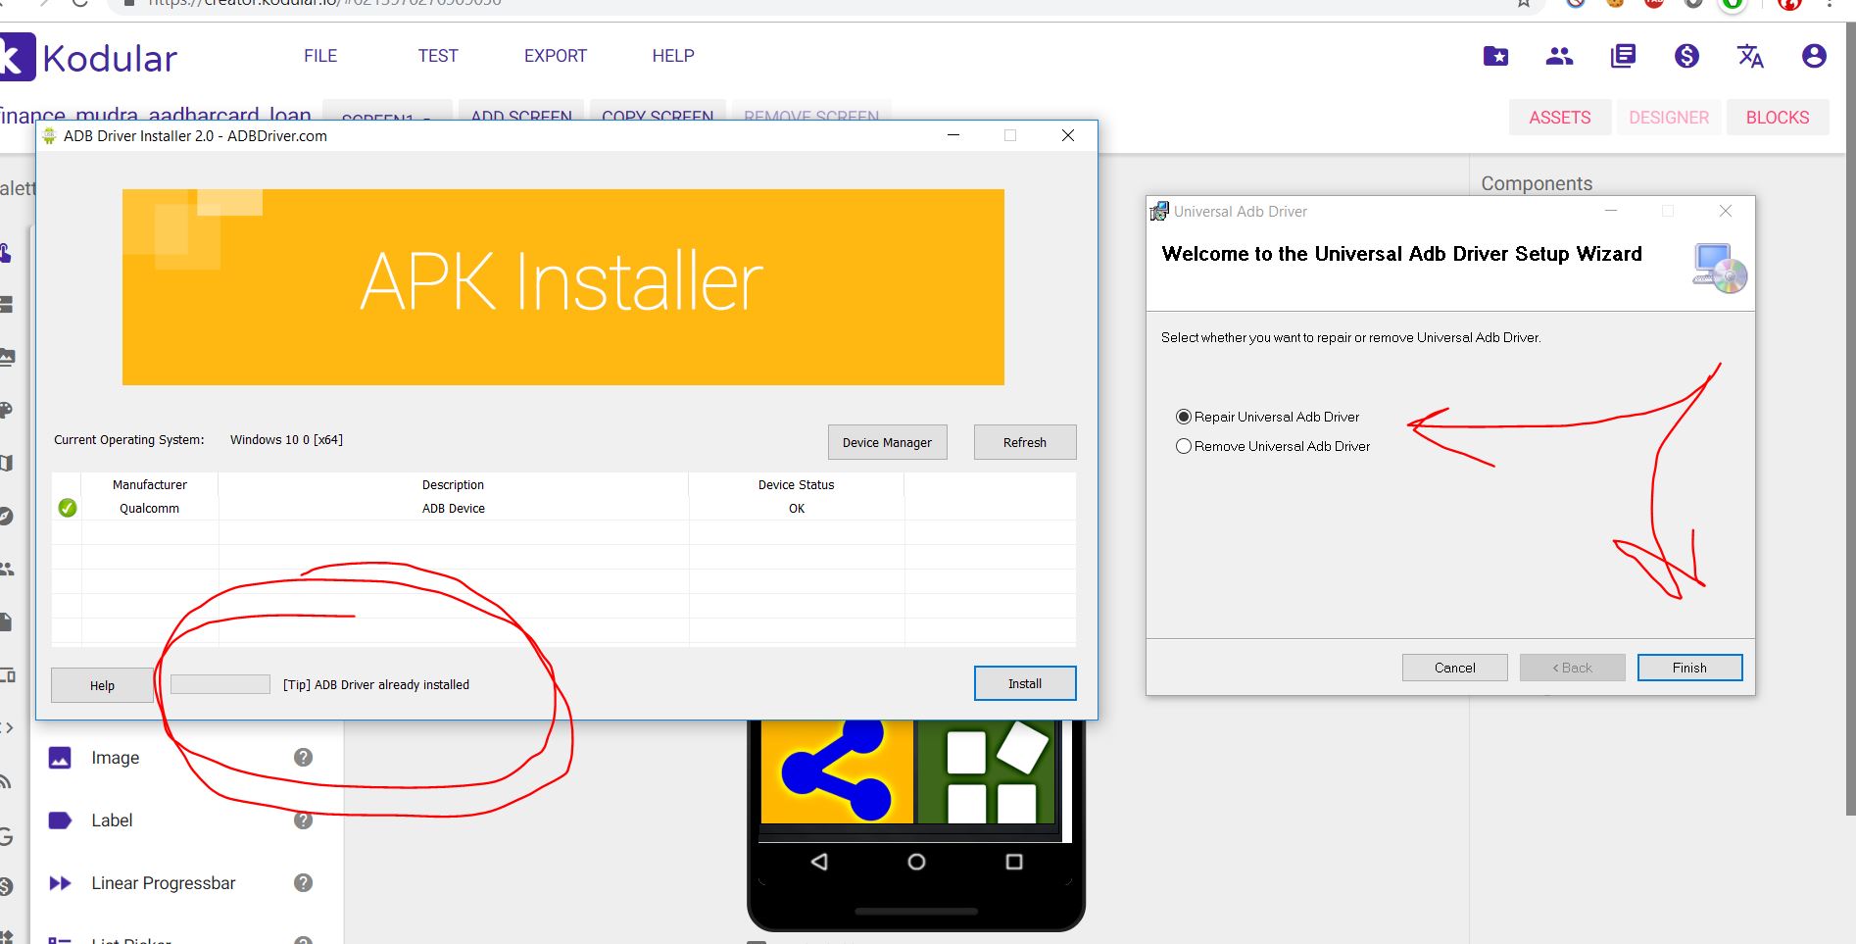
Task: Open the documentation library icon
Action: [1623, 57]
